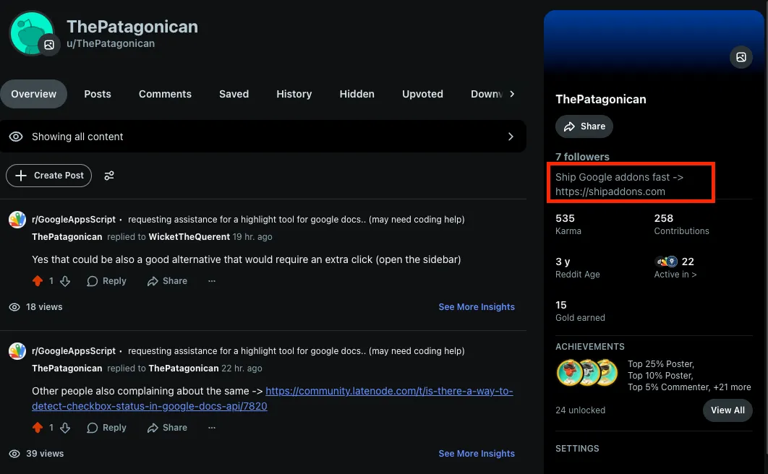Click the avatar edit image icon

point(49,45)
